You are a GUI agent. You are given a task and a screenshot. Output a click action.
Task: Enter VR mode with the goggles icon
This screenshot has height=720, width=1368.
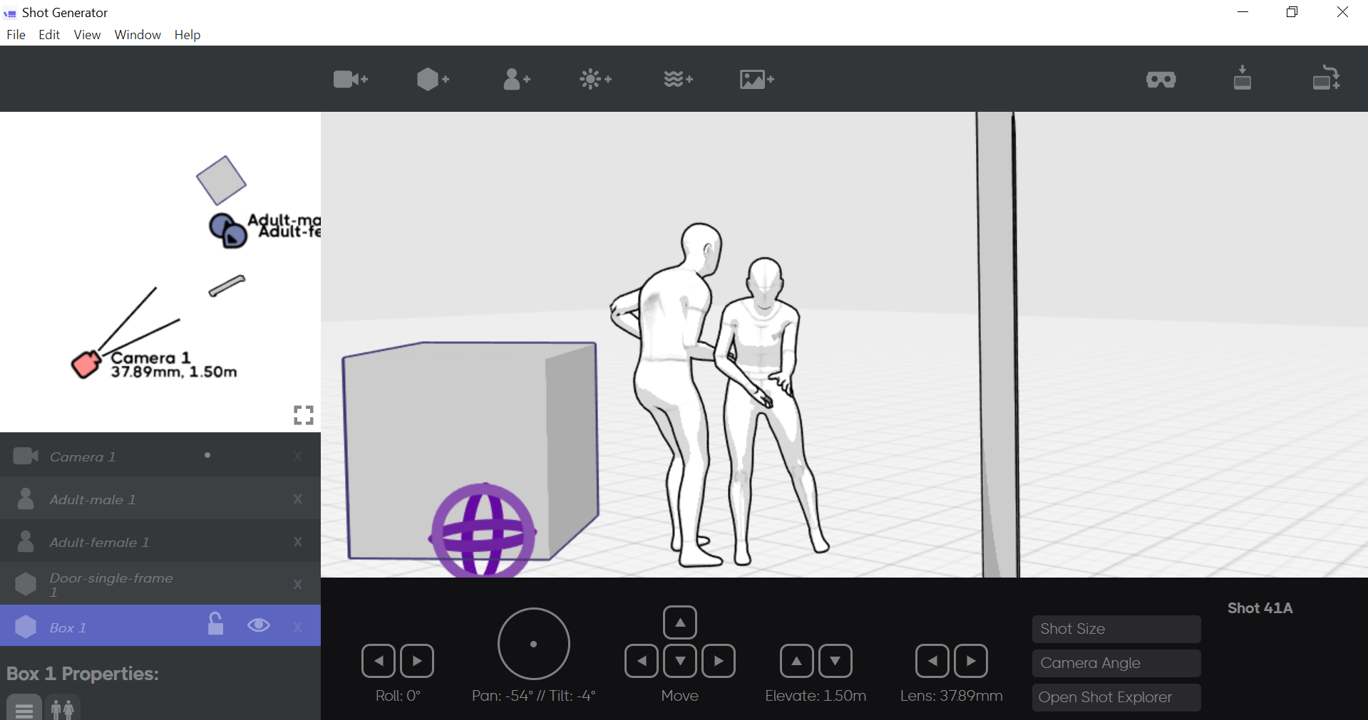coord(1161,79)
